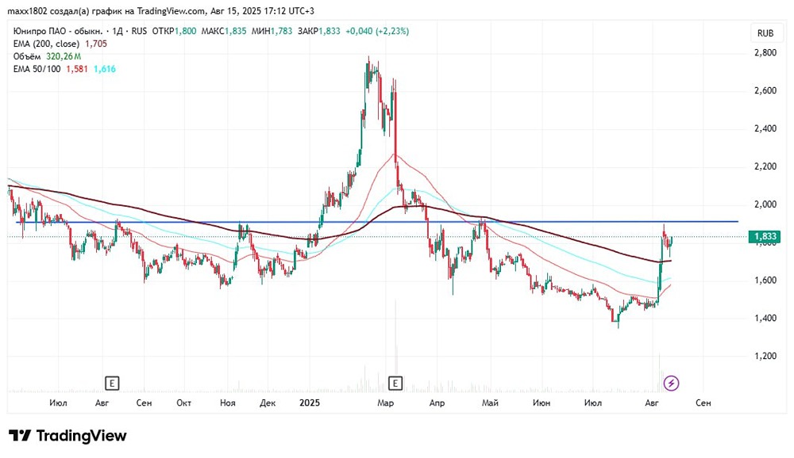Select the EMA 50/100 indicator label

click(37, 69)
